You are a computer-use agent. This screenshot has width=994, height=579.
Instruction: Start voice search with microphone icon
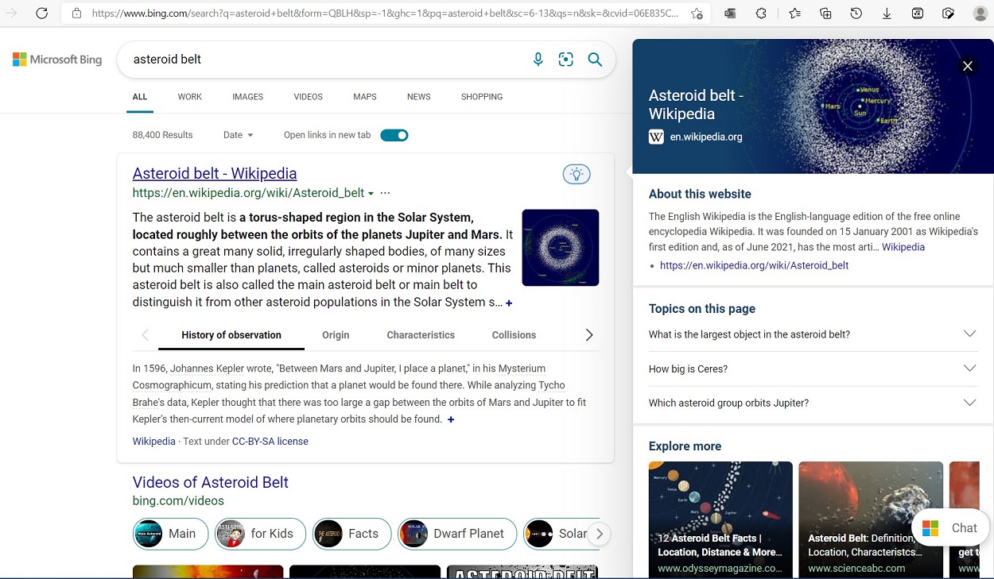538,60
